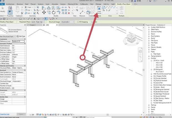Screen dimensions: 172x118
Task: Select HE-A 140 in Project Browser
Action: tap(159, 65)
